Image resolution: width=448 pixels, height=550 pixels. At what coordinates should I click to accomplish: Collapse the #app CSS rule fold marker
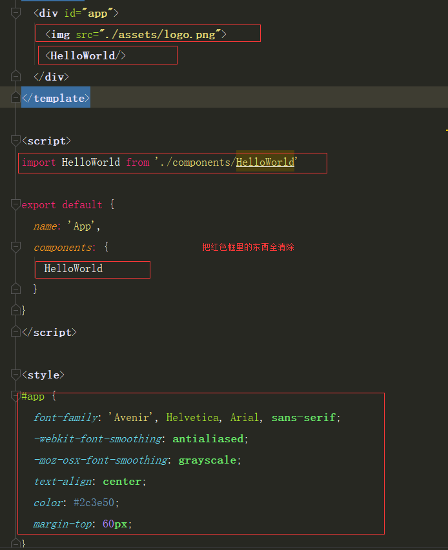[x=15, y=397]
